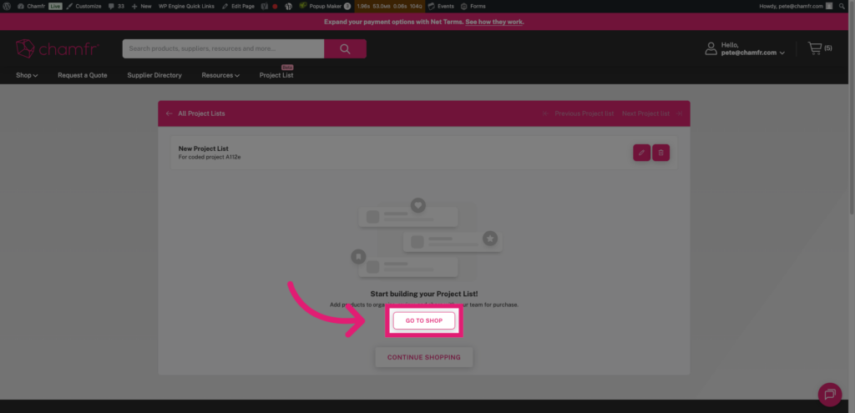Screen dimensions: 855x413
Task: Open the 33 comments admin bar item
Action: [116, 6]
